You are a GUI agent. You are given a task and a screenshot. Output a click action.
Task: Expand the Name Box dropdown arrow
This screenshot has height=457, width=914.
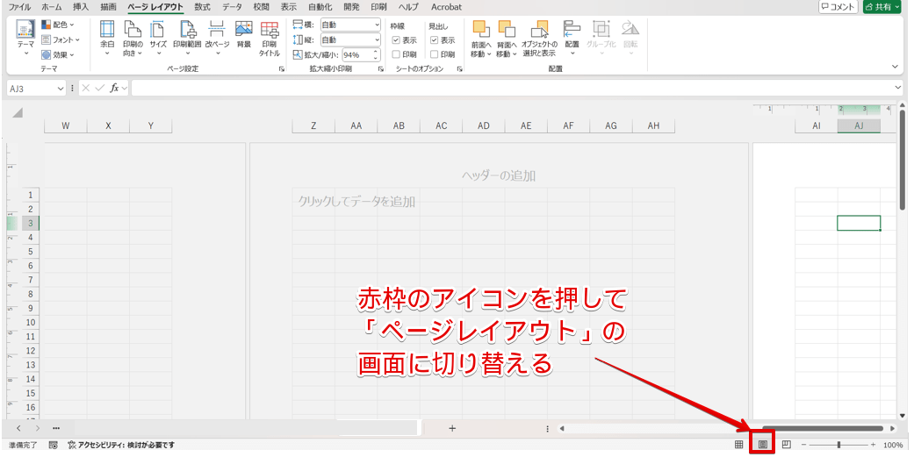(x=61, y=89)
